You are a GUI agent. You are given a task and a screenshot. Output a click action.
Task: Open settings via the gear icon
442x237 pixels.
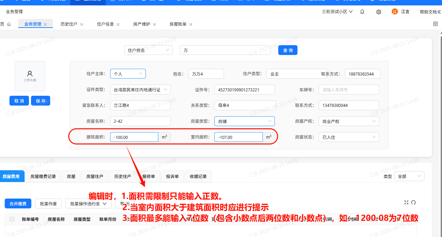click(x=379, y=12)
